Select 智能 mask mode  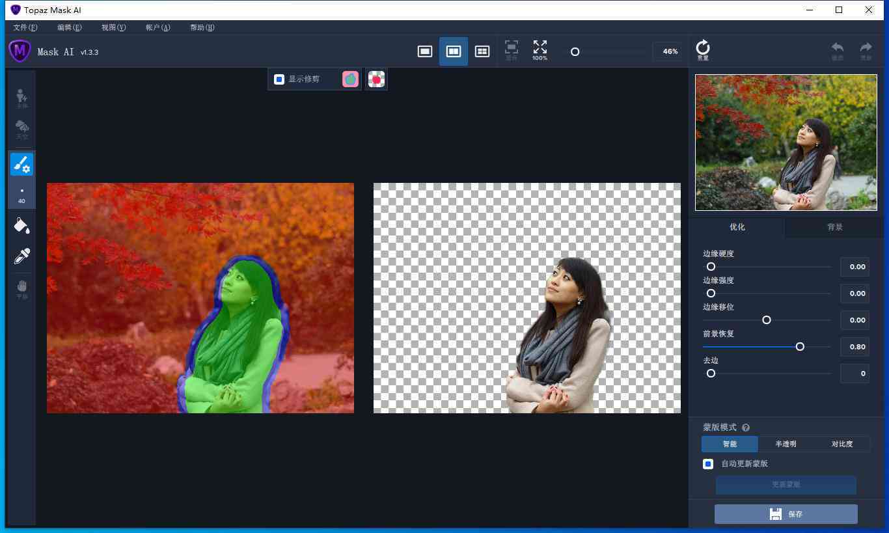[x=730, y=444]
